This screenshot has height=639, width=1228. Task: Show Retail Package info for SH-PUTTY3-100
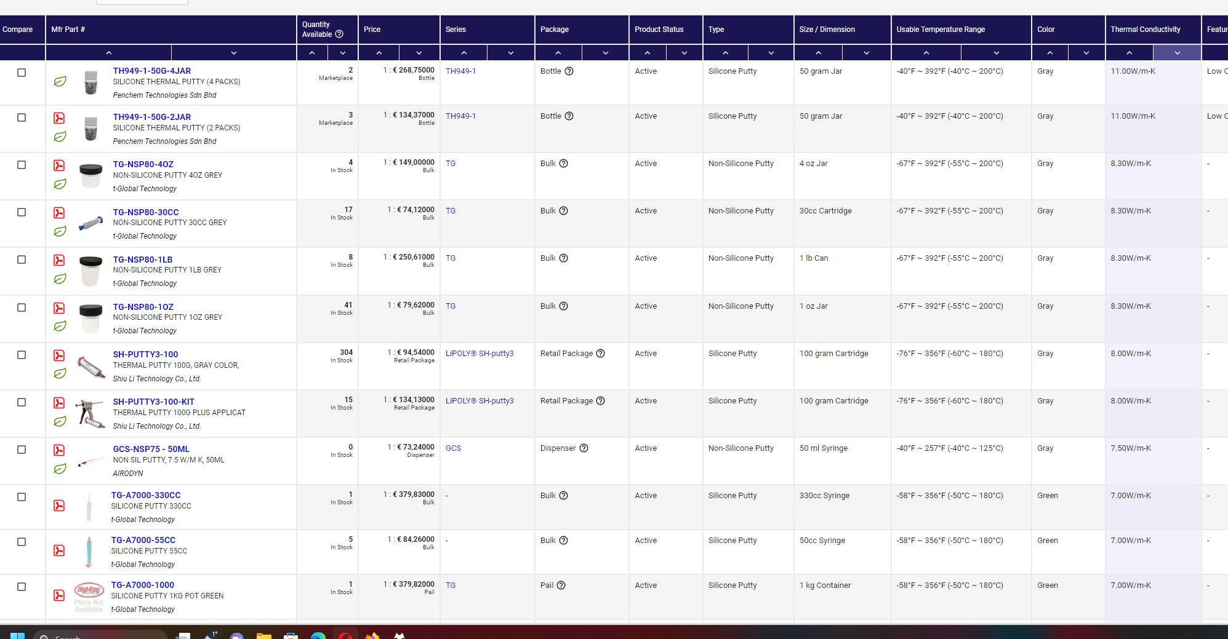(600, 354)
